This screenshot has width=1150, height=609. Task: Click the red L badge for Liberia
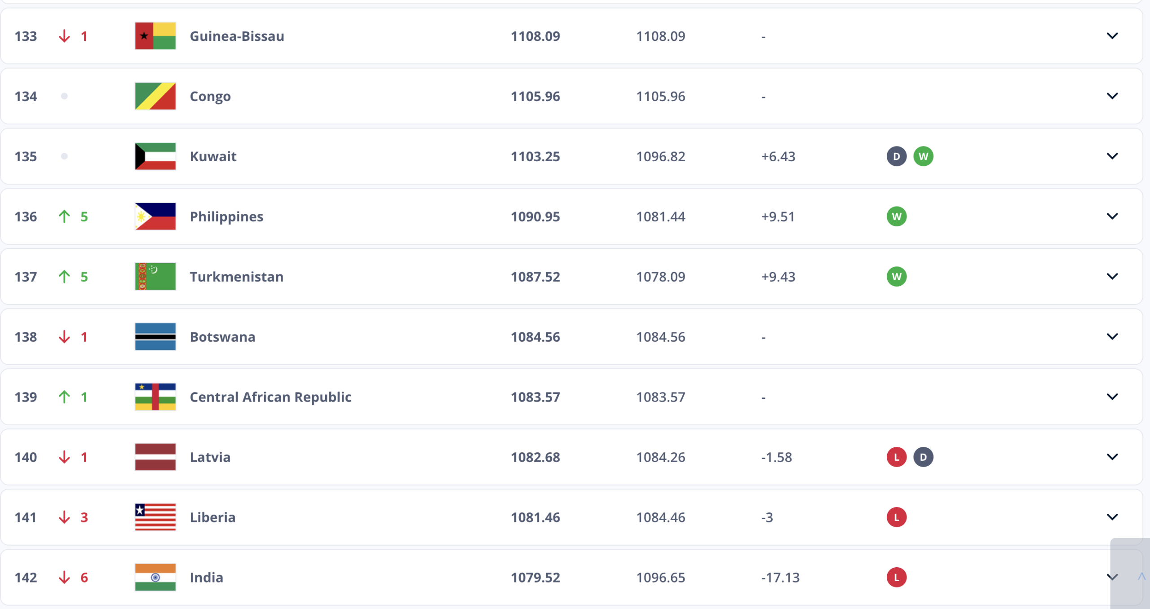click(x=896, y=517)
